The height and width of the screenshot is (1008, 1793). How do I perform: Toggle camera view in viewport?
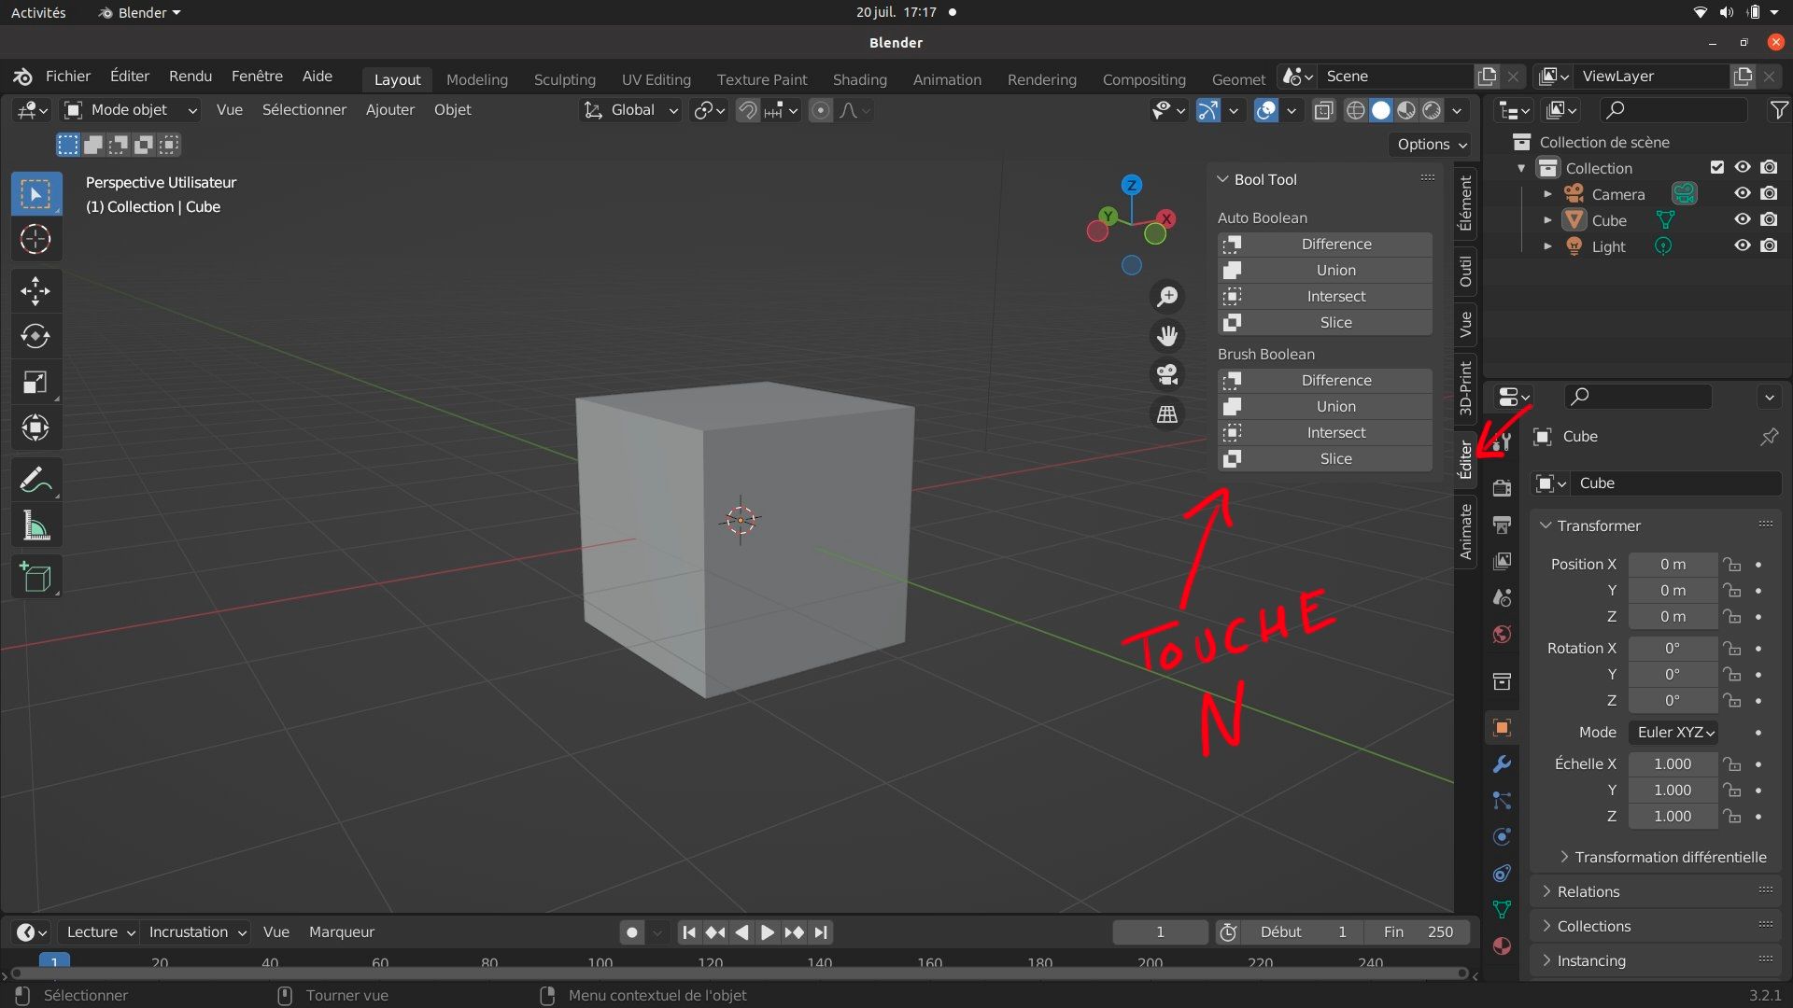(x=1167, y=375)
